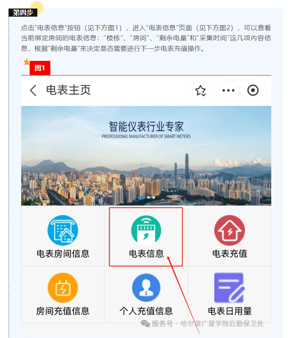Click the 第四步 step heading
Screen dimensions: 292x338
click(x=23, y=13)
